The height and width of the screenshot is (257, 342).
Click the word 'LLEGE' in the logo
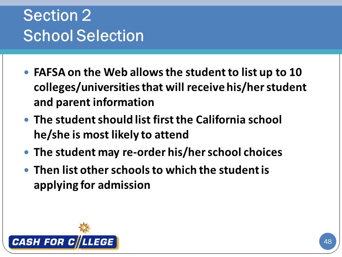tap(98, 242)
